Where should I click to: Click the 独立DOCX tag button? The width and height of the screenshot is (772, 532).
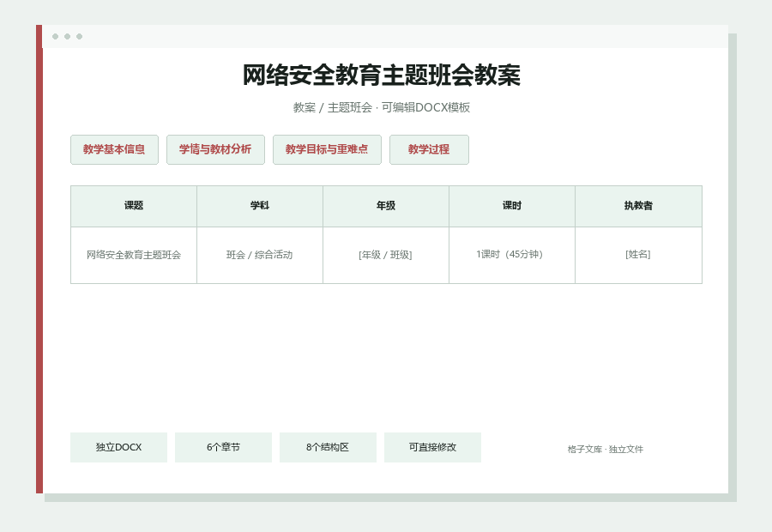click(x=118, y=447)
